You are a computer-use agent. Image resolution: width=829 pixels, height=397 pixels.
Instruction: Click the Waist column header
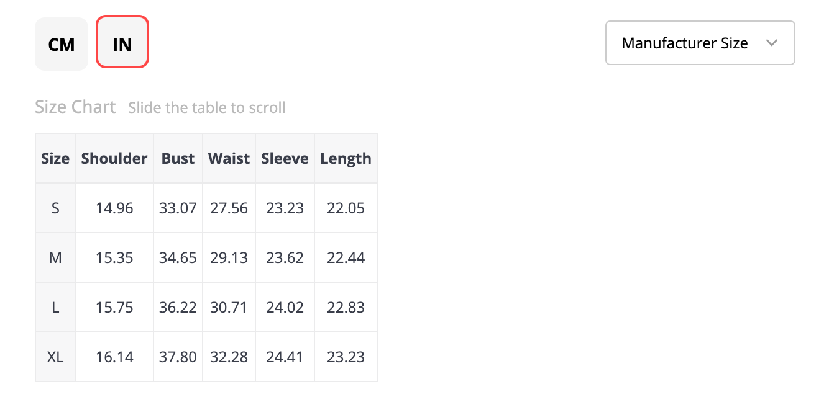click(229, 158)
